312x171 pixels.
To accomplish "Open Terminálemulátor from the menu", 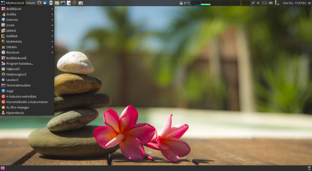I will click(x=27, y=85).
